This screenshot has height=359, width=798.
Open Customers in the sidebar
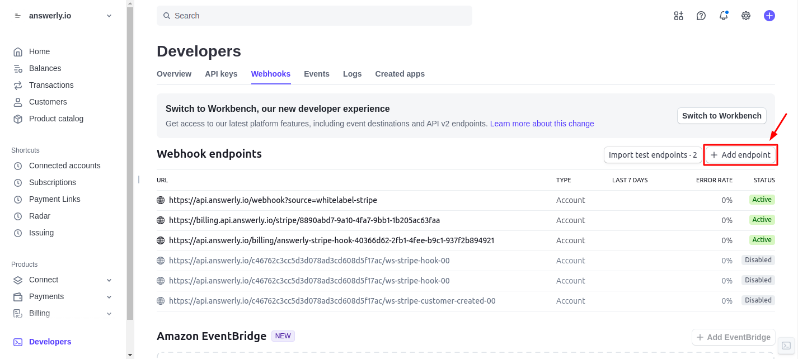[x=48, y=102]
